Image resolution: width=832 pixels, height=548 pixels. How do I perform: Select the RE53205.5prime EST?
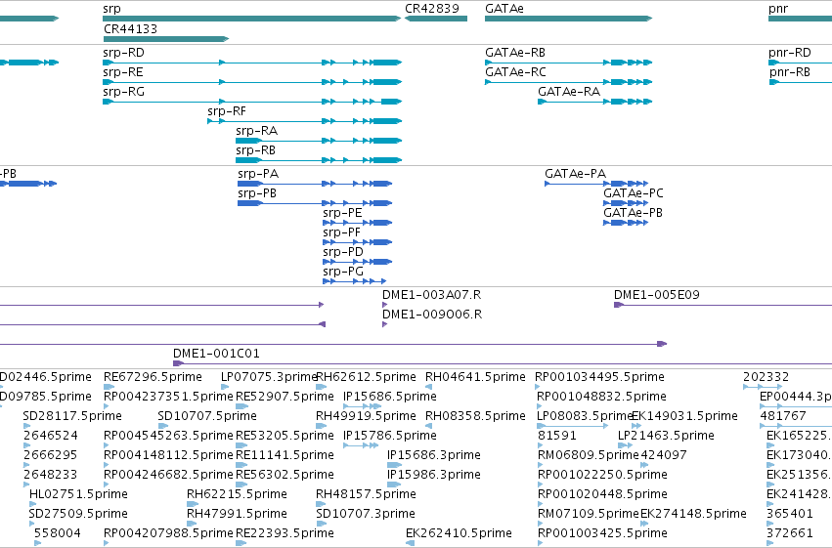pyautogui.click(x=241, y=445)
